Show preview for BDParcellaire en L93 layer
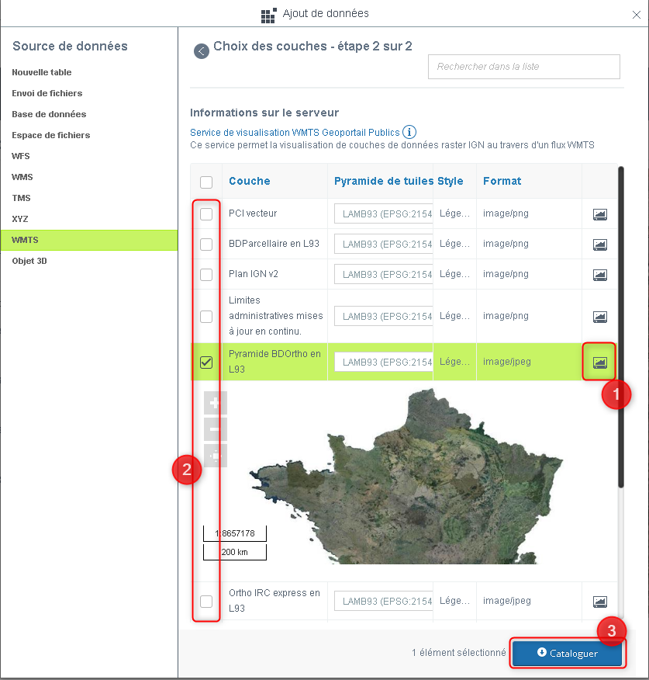Viewport: 649px width, 680px height. 599,245
